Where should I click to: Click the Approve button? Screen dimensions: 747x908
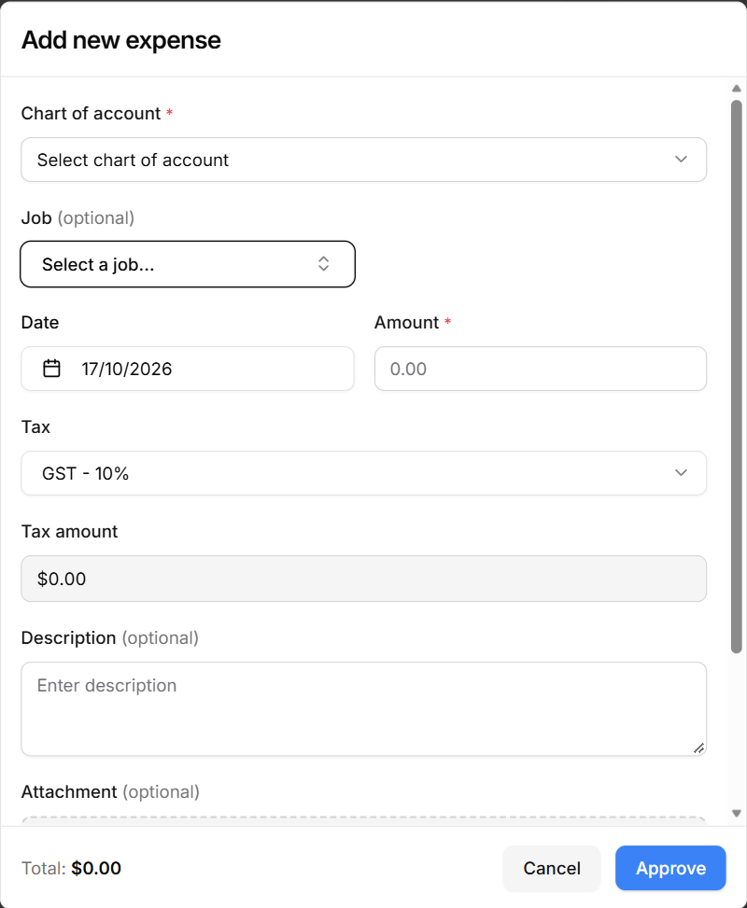coord(670,868)
